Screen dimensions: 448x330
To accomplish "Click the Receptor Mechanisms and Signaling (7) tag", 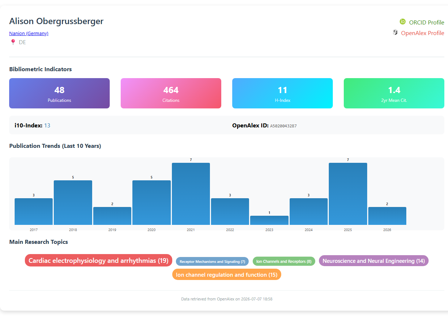I will [212, 261].
